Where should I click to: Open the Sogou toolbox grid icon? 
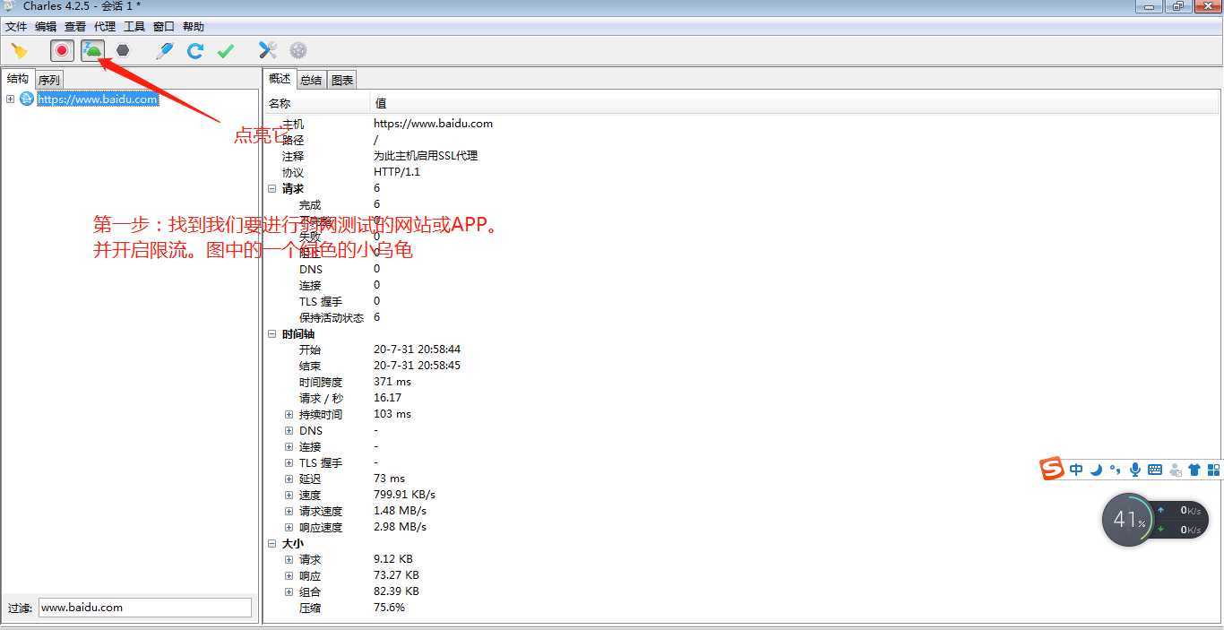coord(1214,470)
